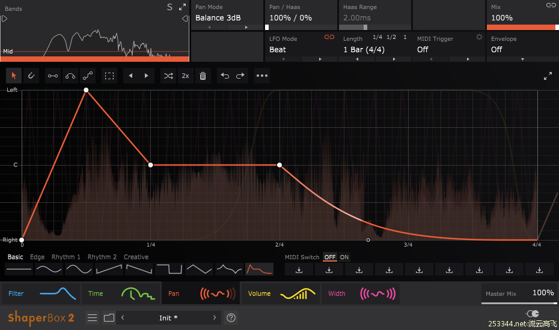559x330 pixels.
Task: Switch to the Rhythm 1 presets tab
Action: tap(66, 257)
